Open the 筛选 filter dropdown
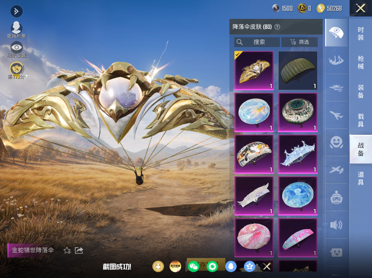The height and width of the screenshot is (278, 372). [x=299, y=42]
